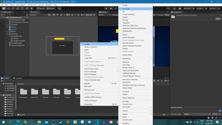Select the Rotate tool in toolbar
The height and width of the screenshot is (125, 222).
tap(13, 8)
